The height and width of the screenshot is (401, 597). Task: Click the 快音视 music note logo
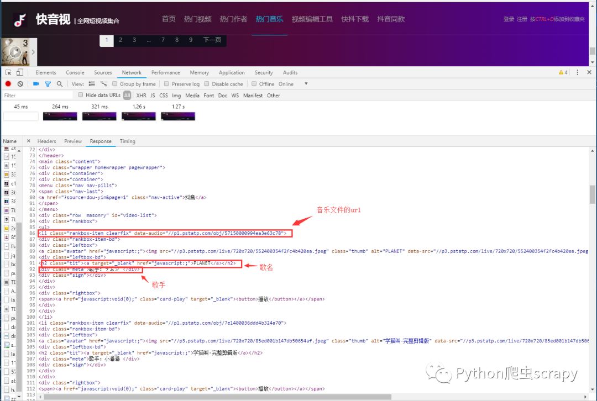click(x=20, y=20)
